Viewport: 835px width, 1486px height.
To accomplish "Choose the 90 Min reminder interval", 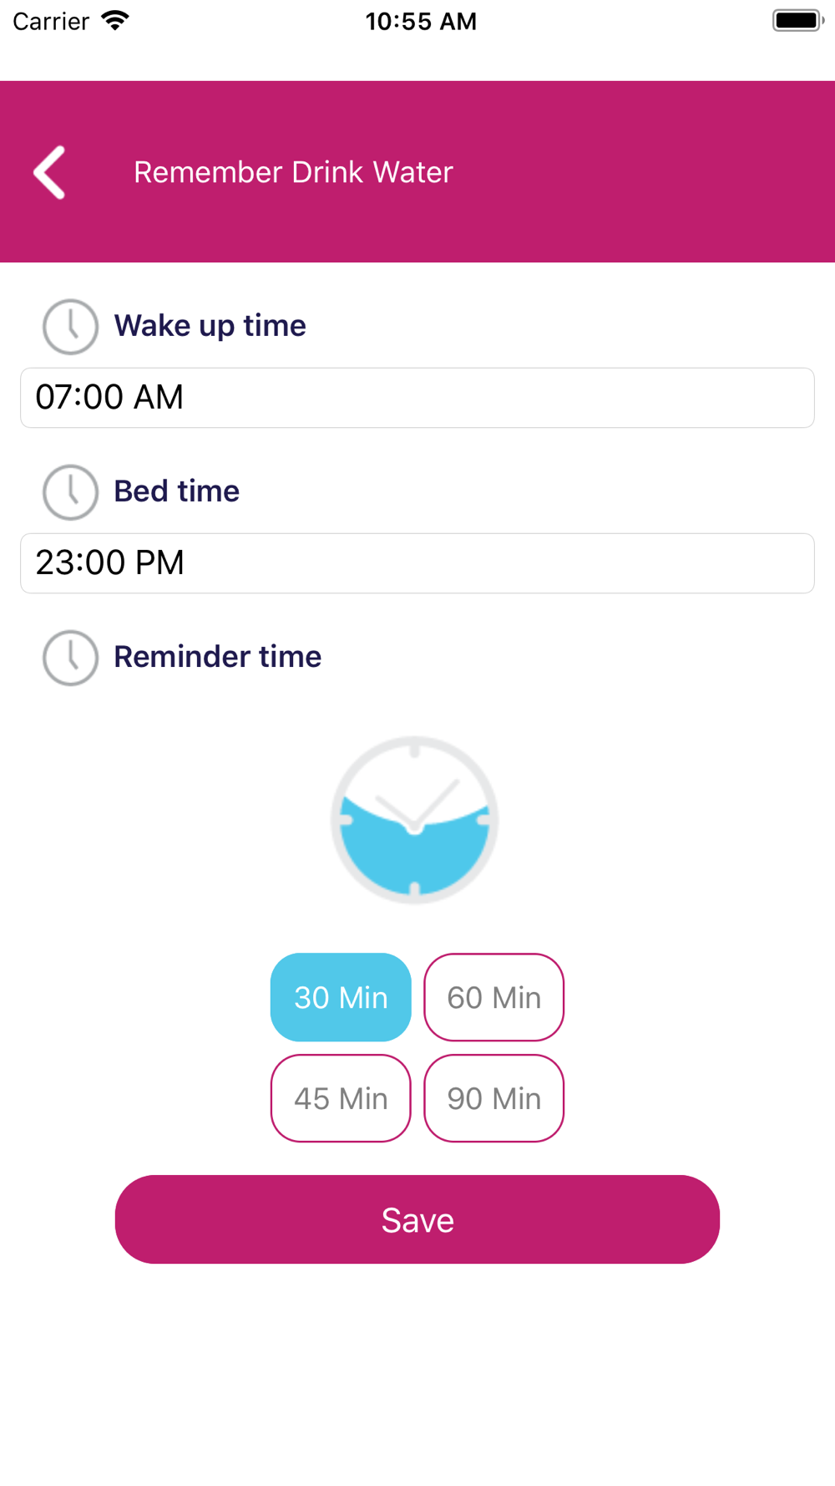I will (x=494, y=1098).
